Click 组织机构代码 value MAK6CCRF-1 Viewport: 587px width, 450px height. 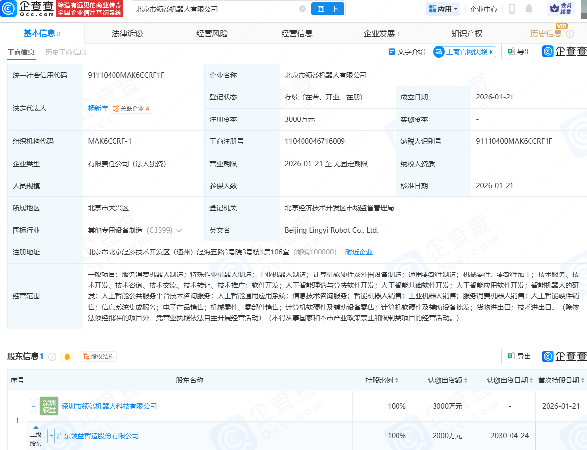click(x=110, y=141)
